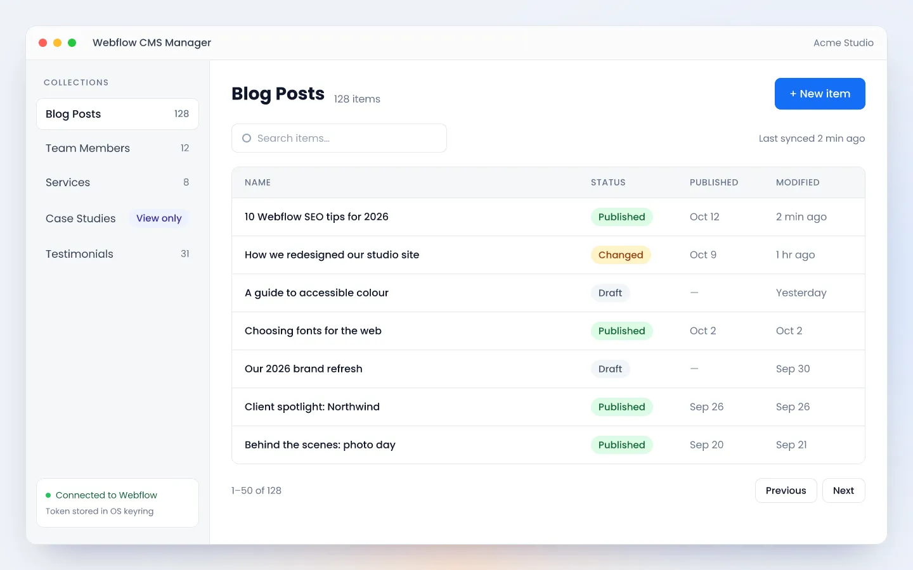Click Draft badge for accessible colour guide
Viewport: 913px width, 570px height.
(610, 293)
